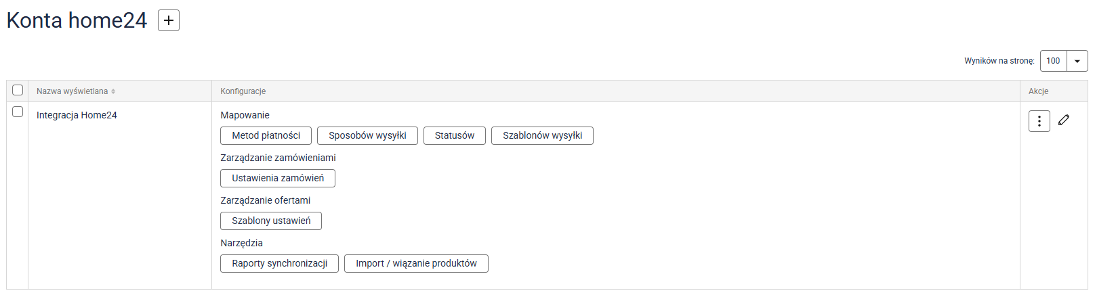Open Szablony ustawień
This screenshot has width=1095, height=295.
[271, 221]
